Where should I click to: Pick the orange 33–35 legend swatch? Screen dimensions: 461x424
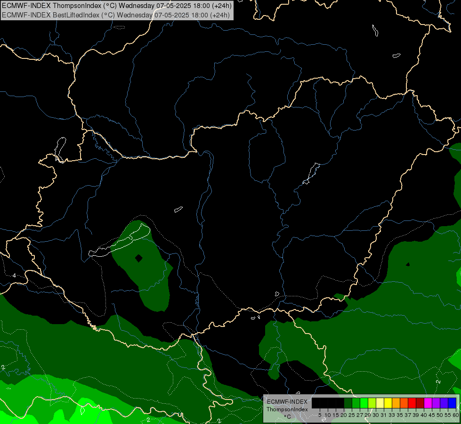[396, 403]
